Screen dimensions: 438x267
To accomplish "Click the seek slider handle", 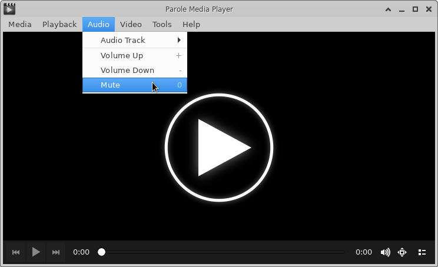I will (101, 252).
